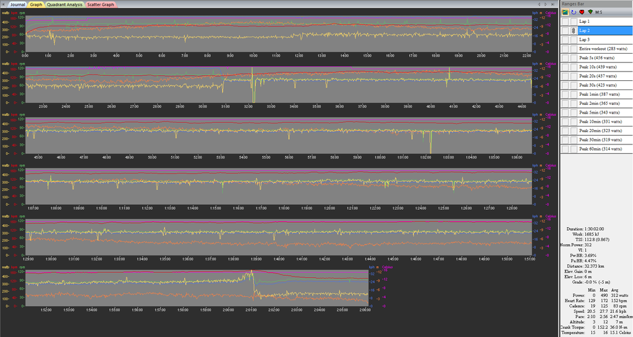Viewport: 633px width, 337px height.
Task: Click the chart view icon in Ranges Bar
Action: [x=564, y=12]
